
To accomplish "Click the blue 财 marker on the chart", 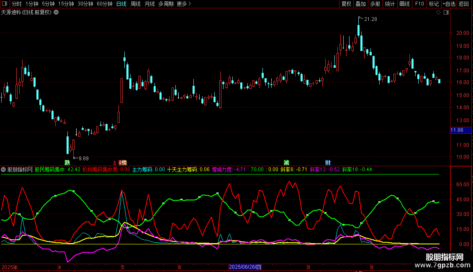I will tap(328, 162).
